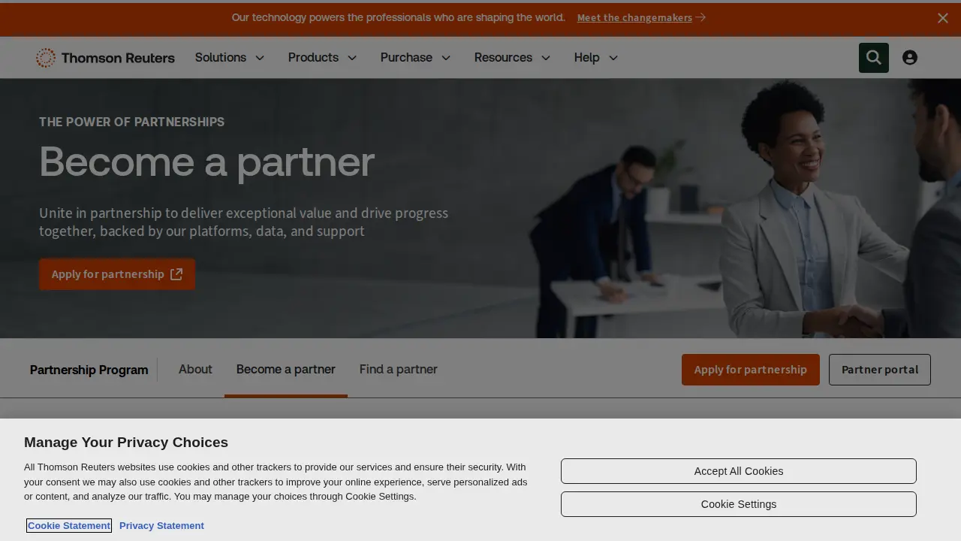Image resolution: width=961 pixels, height=541 pixels.
Task: Open the Partner portal button
Action: [x=880, y=370]
